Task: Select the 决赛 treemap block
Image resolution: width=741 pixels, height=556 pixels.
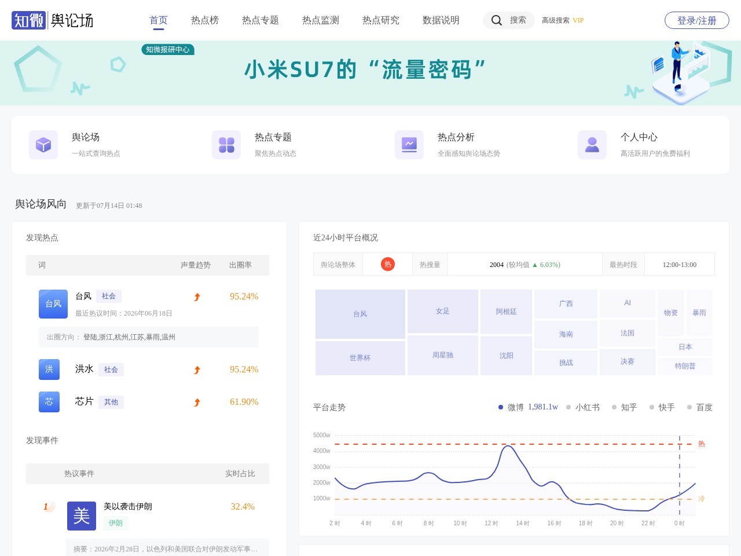Action: (628, 361)
